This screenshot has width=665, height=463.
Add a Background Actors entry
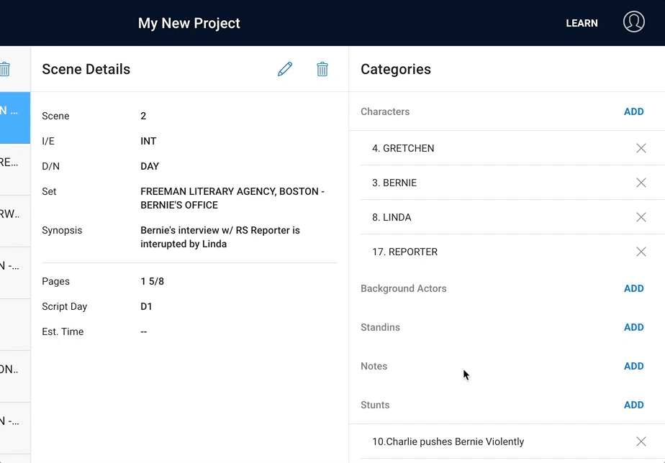coord(633,288)
